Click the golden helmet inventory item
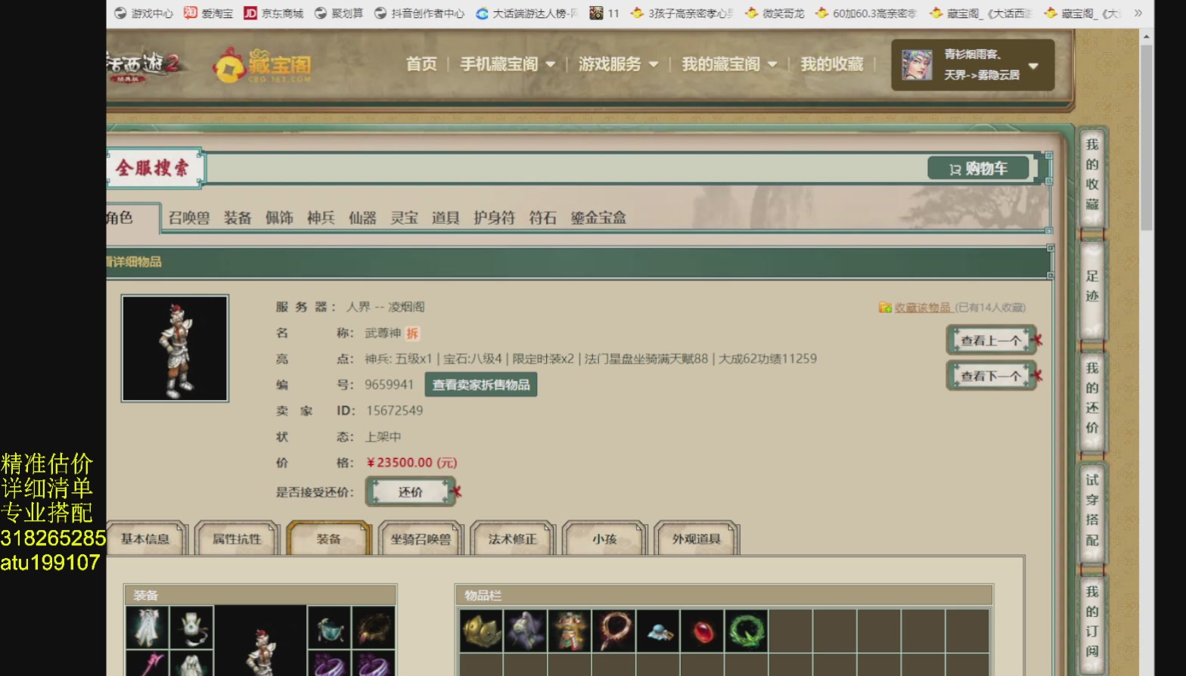This screenshot has height=676, width=1186. (x=481, y=631)
